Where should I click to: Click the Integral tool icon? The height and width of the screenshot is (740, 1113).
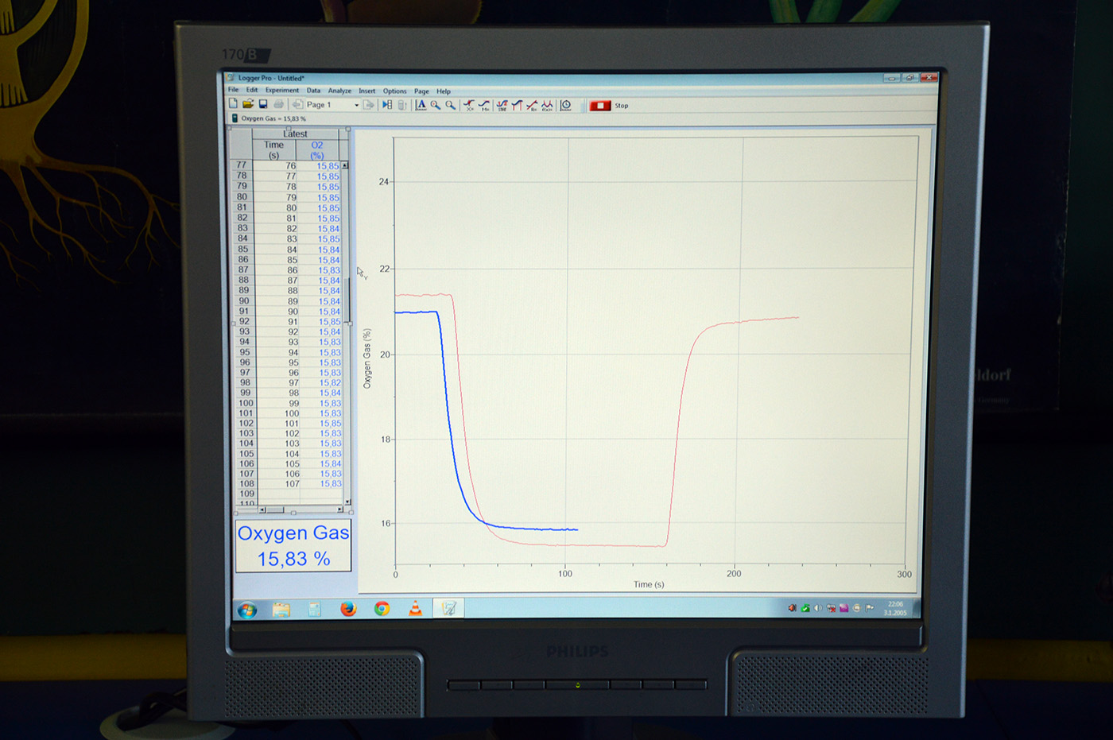coord(517,105)
